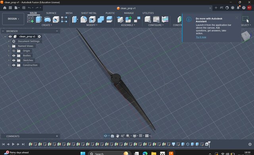
Task: Select the Pan hand tool
Action: click(x=117, y=136)
